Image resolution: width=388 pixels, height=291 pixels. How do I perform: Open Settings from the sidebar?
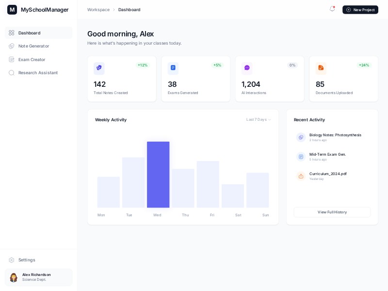[x=27, y=260]
